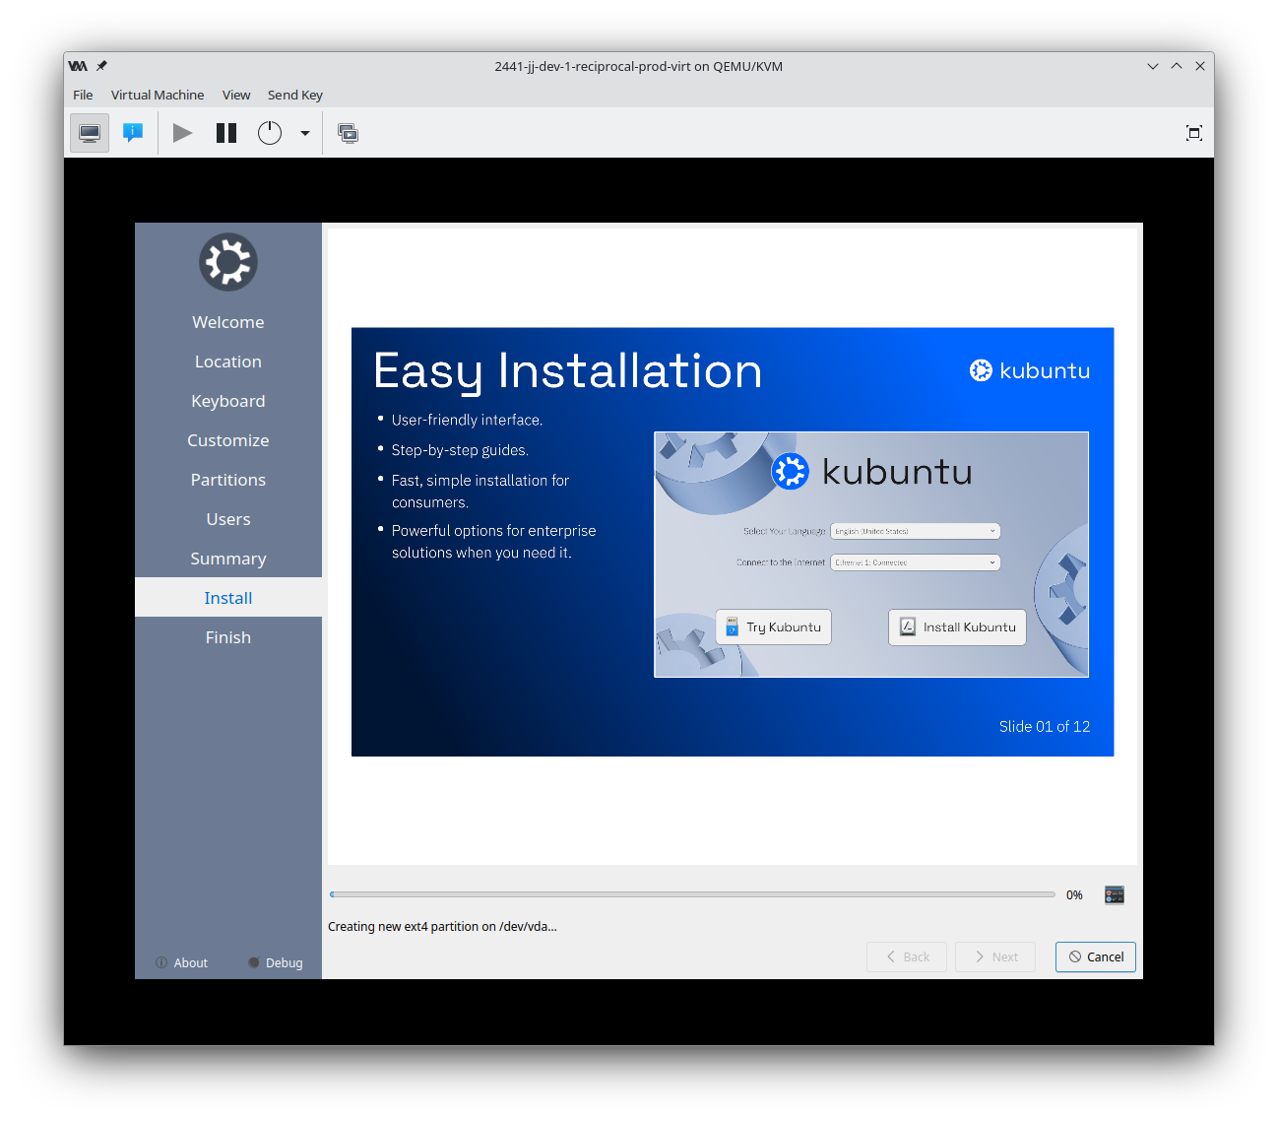Viewport: 1278px width, 1121px height.
Task: Select the Location step
Action: 228,362
